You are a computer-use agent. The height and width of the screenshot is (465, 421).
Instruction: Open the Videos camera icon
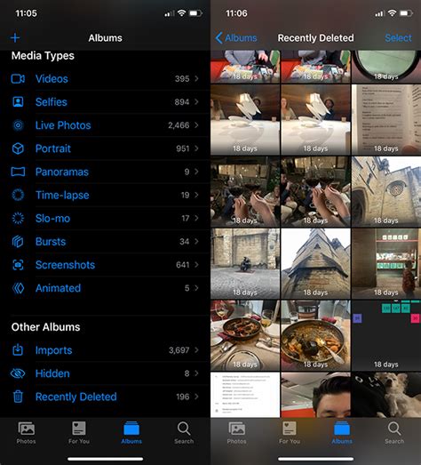click(18, 79)
